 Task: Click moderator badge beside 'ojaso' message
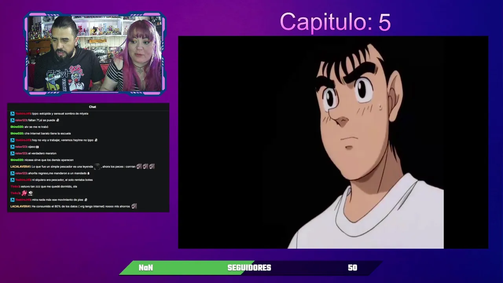(x=12, y=147)
